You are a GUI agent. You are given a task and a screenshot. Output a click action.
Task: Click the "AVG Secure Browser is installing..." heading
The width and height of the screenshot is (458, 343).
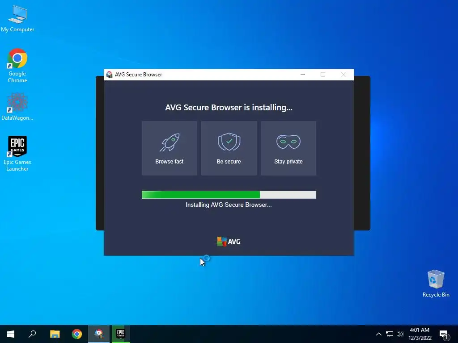[229, 107]
